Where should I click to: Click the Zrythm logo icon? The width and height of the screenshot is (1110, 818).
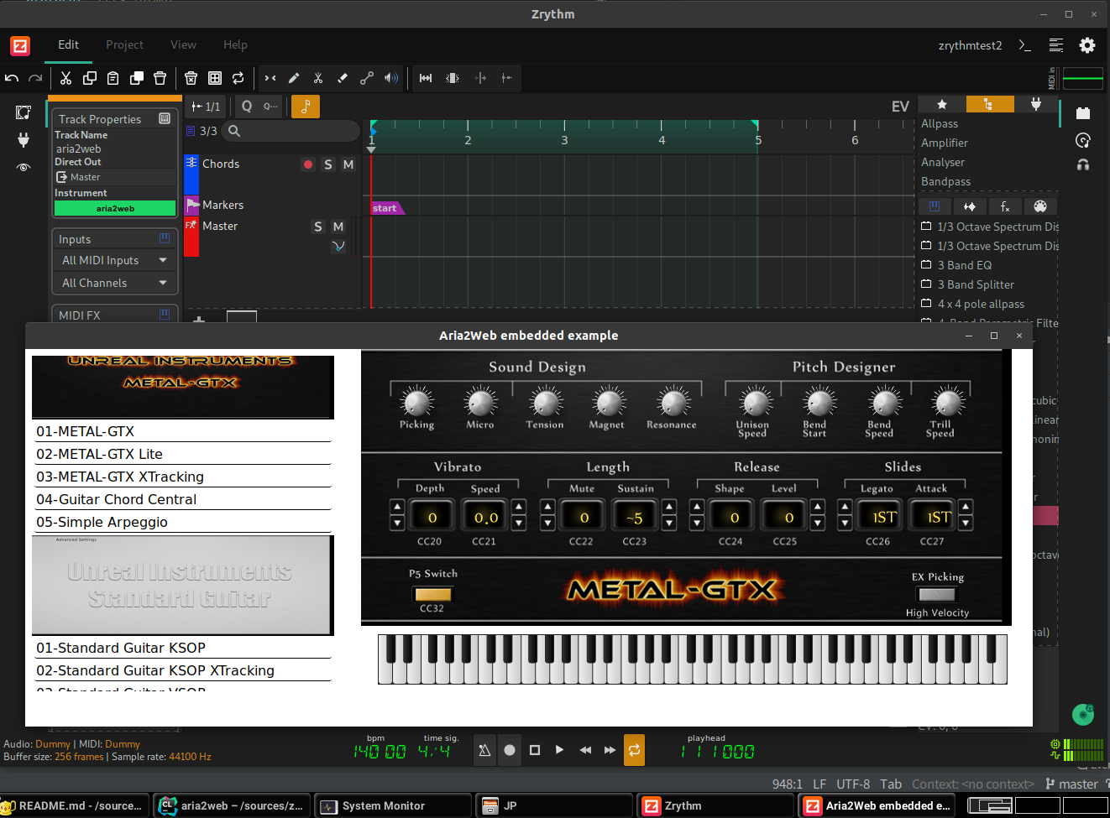click(20, 45)
